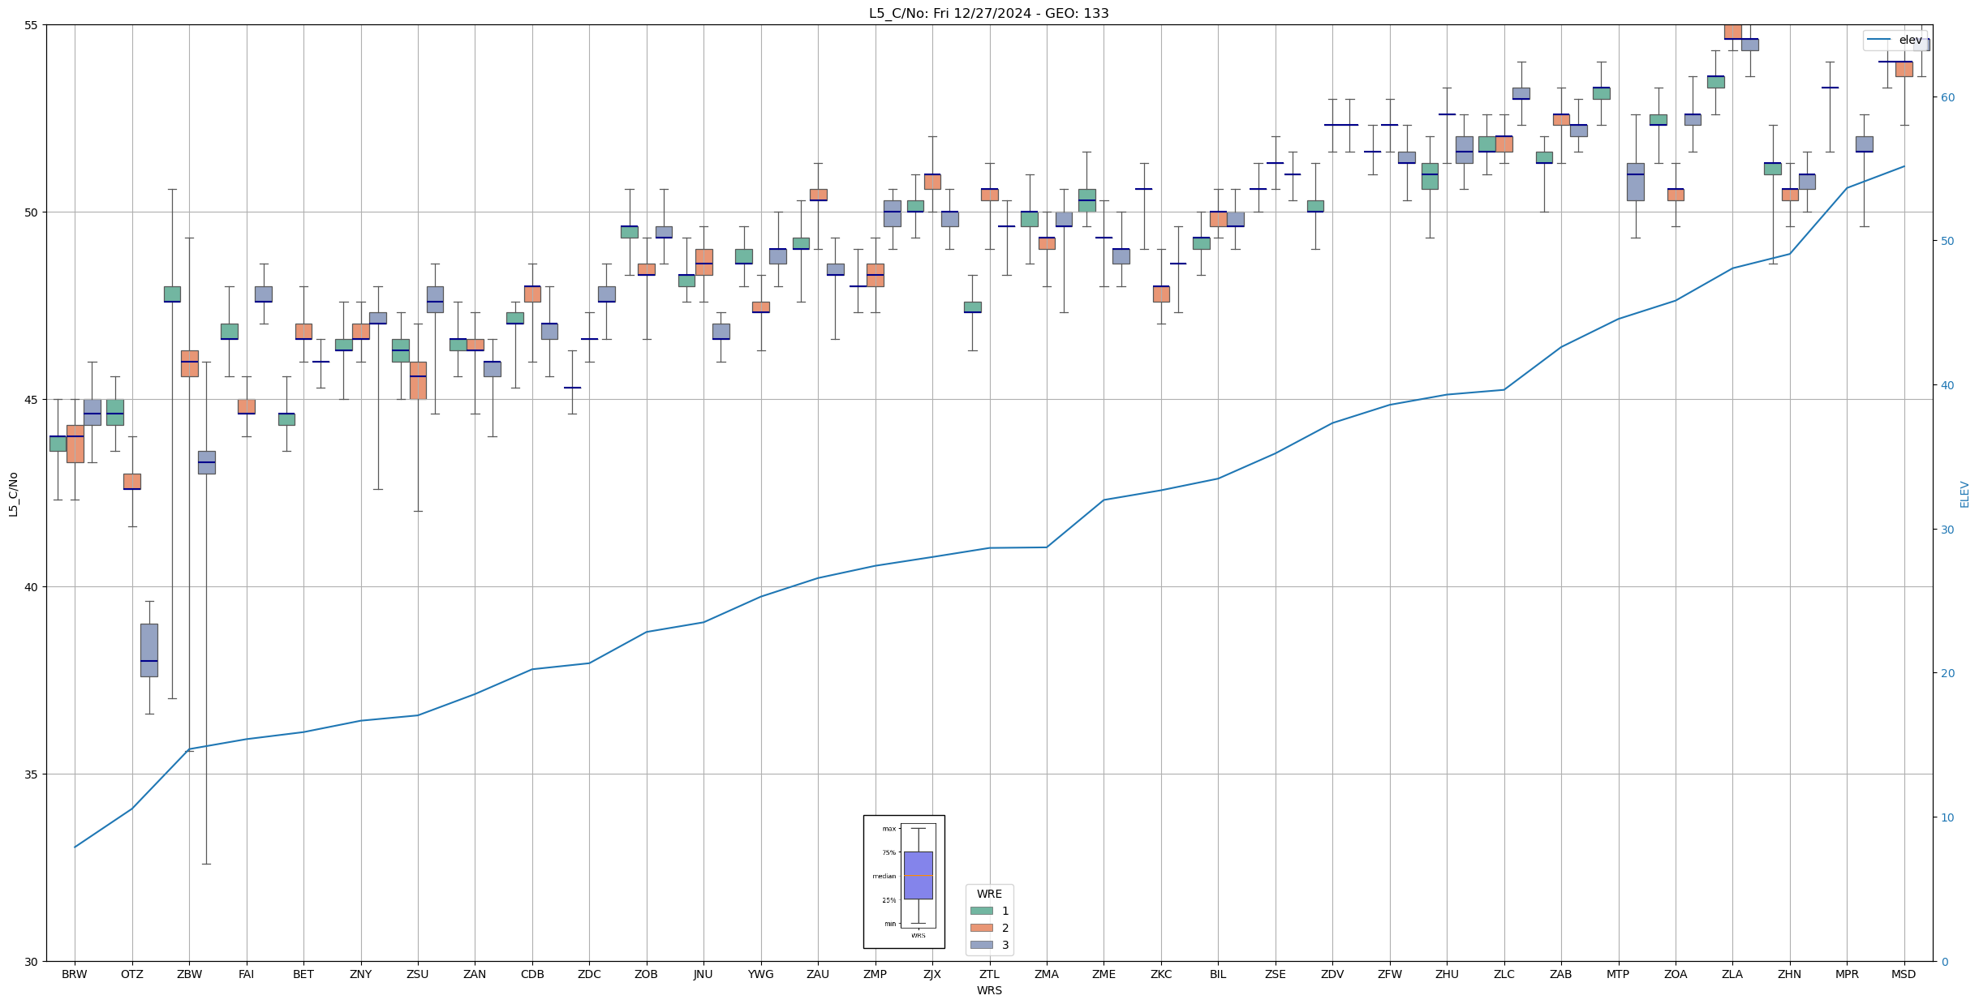Click the 60 tick on right axis
Screen dimensions: 1979x1004
(x=1947, y=97)
